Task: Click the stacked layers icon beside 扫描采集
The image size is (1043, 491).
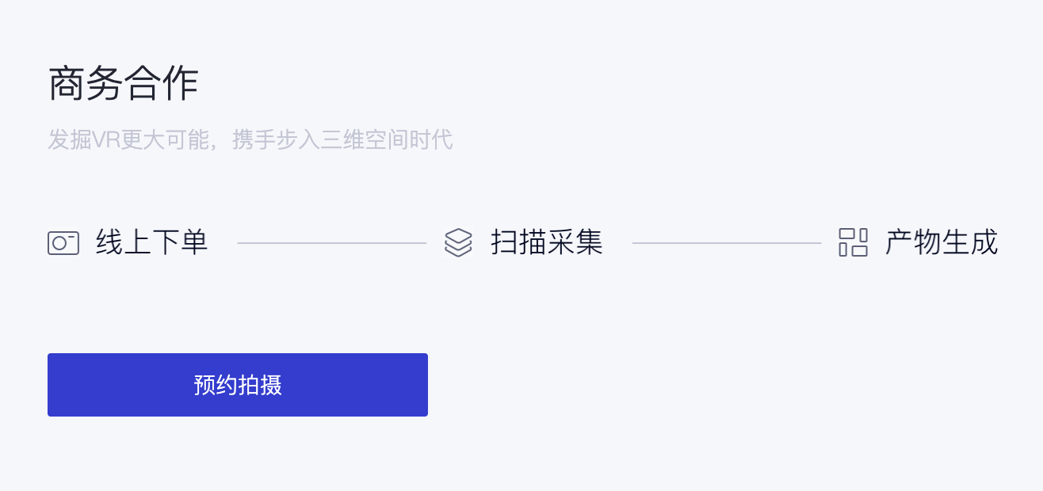Action: tap(458, 242)
